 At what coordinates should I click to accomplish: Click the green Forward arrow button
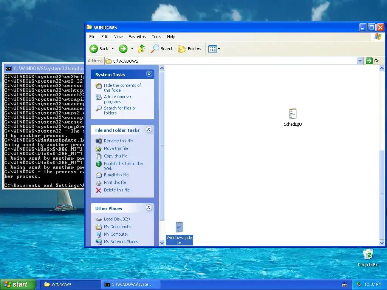point(123,49)
